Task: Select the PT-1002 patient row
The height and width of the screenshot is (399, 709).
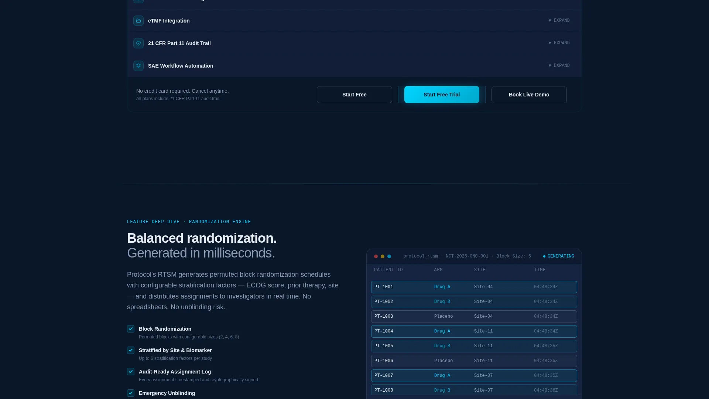Action: [474, 302]
